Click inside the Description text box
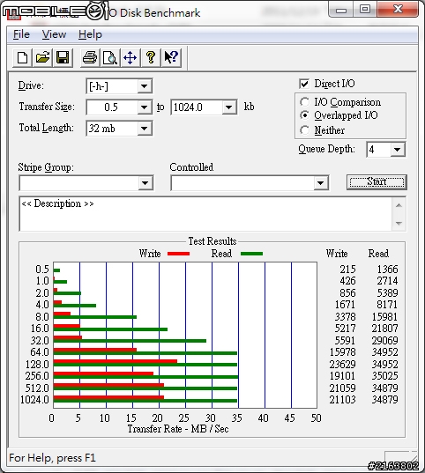 point(205,214)
